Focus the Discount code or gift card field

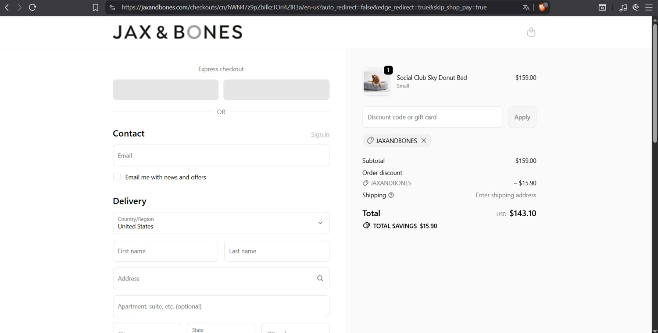[x=432, y=117]
